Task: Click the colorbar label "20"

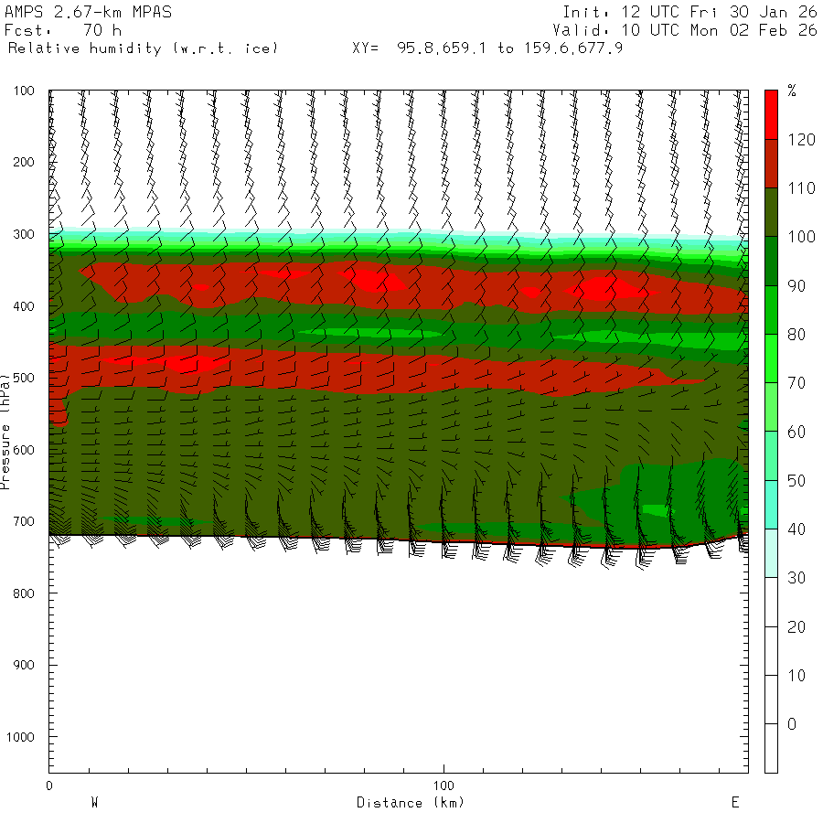Action: [x=796, y=626]
